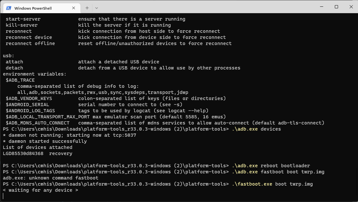Viewport: 358px width, 202px height.
Task: Open a new tab with plus button
Action: tap(87, 8)
